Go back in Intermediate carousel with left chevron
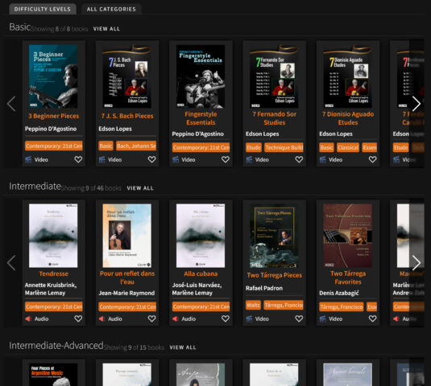This screenshot has width=431, height=386. 11,263
